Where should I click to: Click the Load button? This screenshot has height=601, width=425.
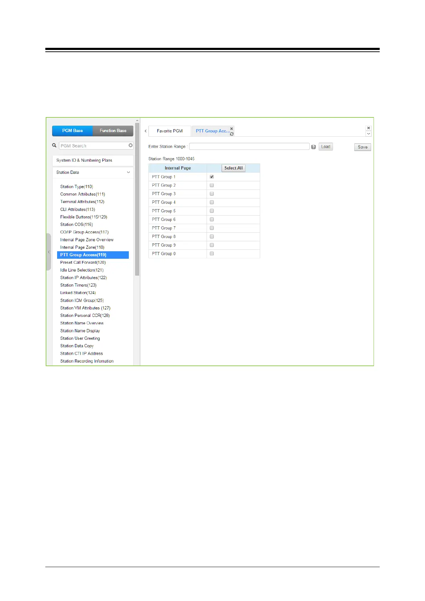(326, 147)
